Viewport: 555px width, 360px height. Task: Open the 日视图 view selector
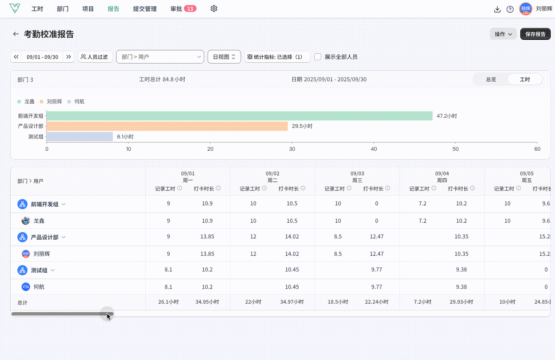pos(224,57)
